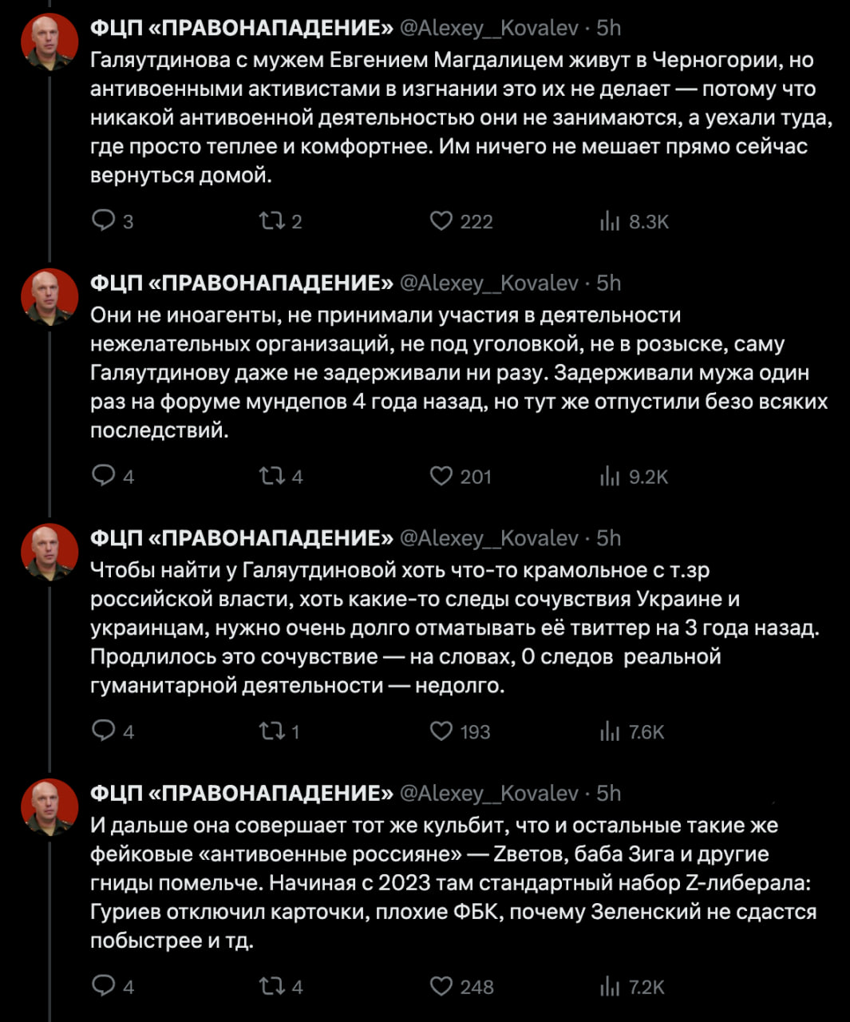Open profile picture of the first tweet
This screenshot has height=1022, width=850.
49,42
